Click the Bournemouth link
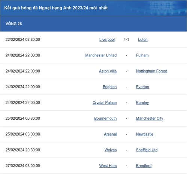Screen dimensions: 187x174 click(105, 118)
